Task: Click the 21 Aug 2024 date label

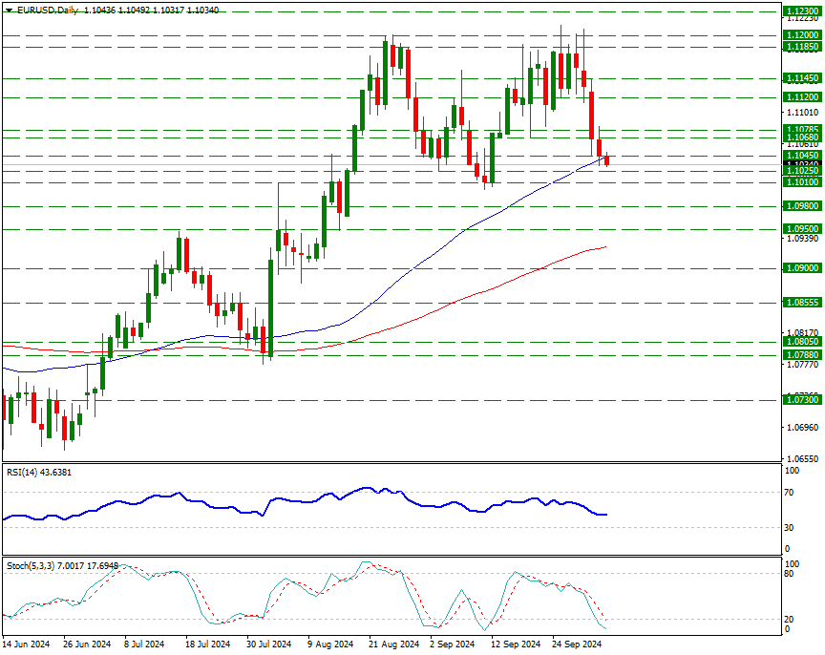Action: pos(393,644)
